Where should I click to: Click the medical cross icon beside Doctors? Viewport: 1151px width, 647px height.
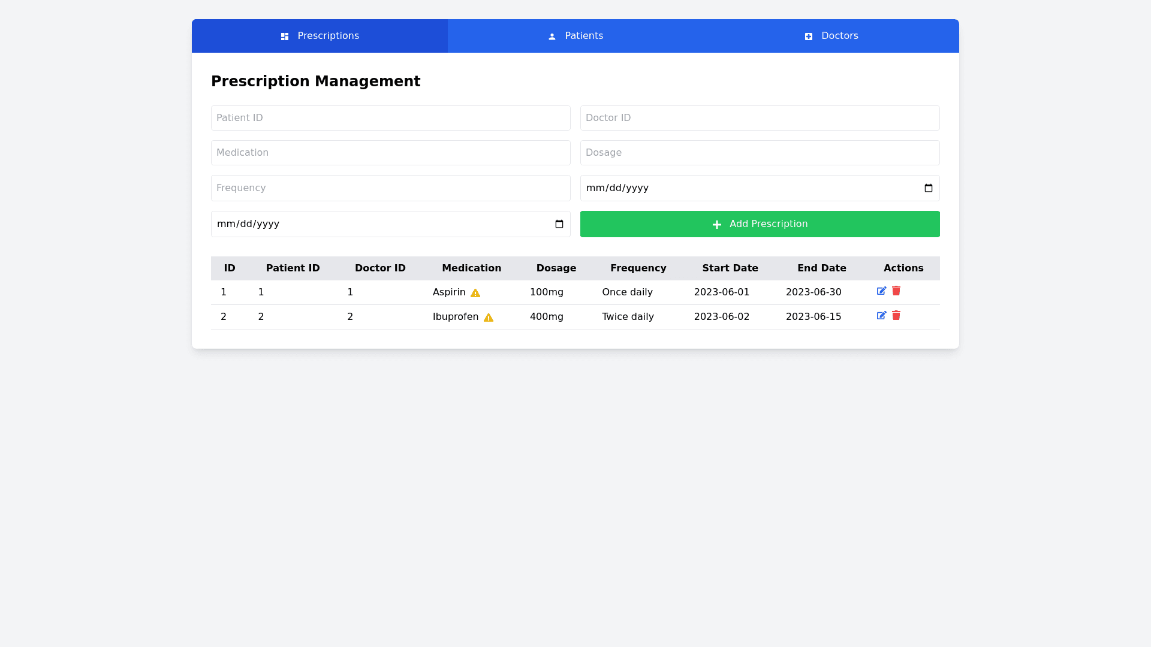point(809,36)
